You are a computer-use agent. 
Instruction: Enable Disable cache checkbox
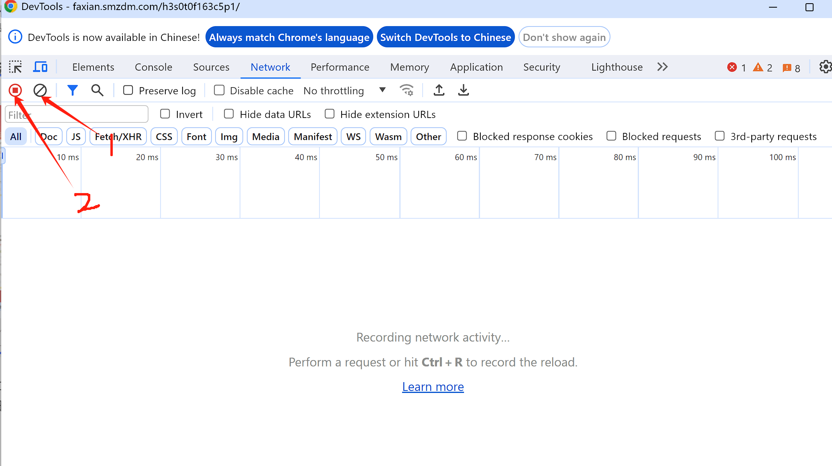[219, 90]
